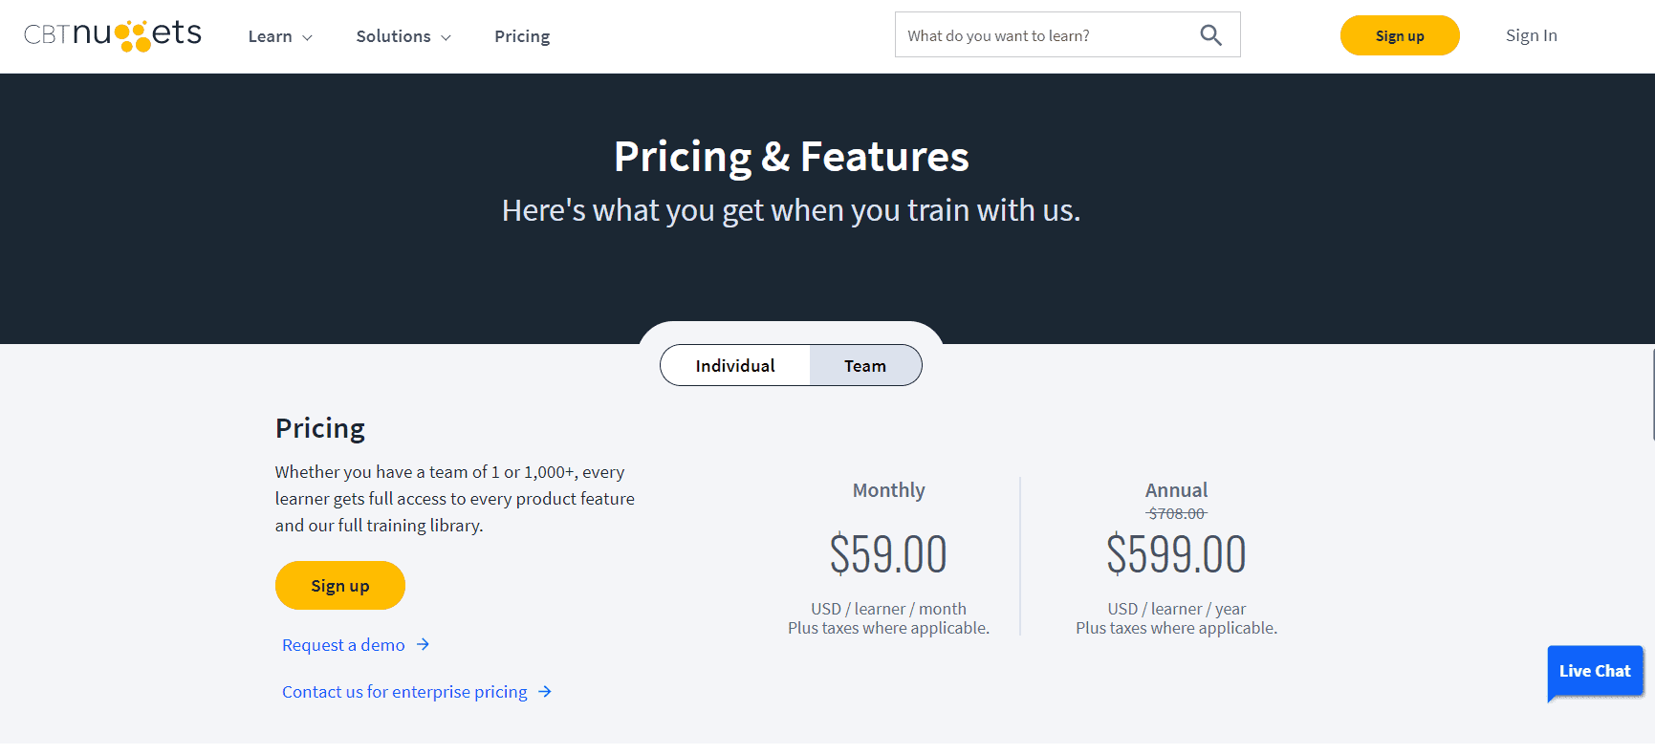Image resolution: width=1655 pixels, height=755 pixels.
Task: Click the chevron icon beside Solutions
Action: (x=446, y=37)
